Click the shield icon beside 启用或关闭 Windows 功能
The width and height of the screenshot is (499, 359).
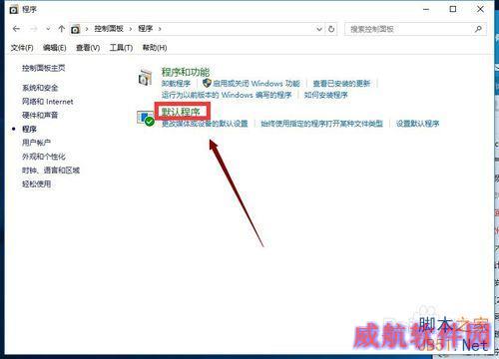point(207,83)
